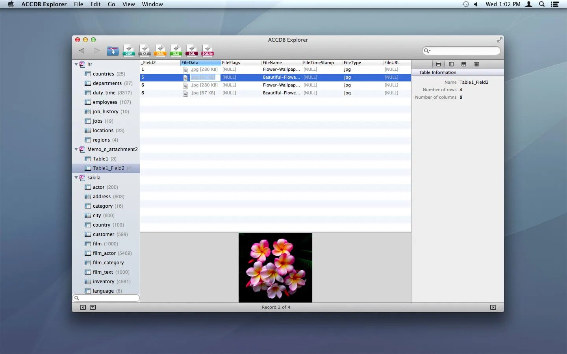The height and width of the screenshot is (354, 567).
Task: Sort by FileFlags column header
Action: coord(241,63)
